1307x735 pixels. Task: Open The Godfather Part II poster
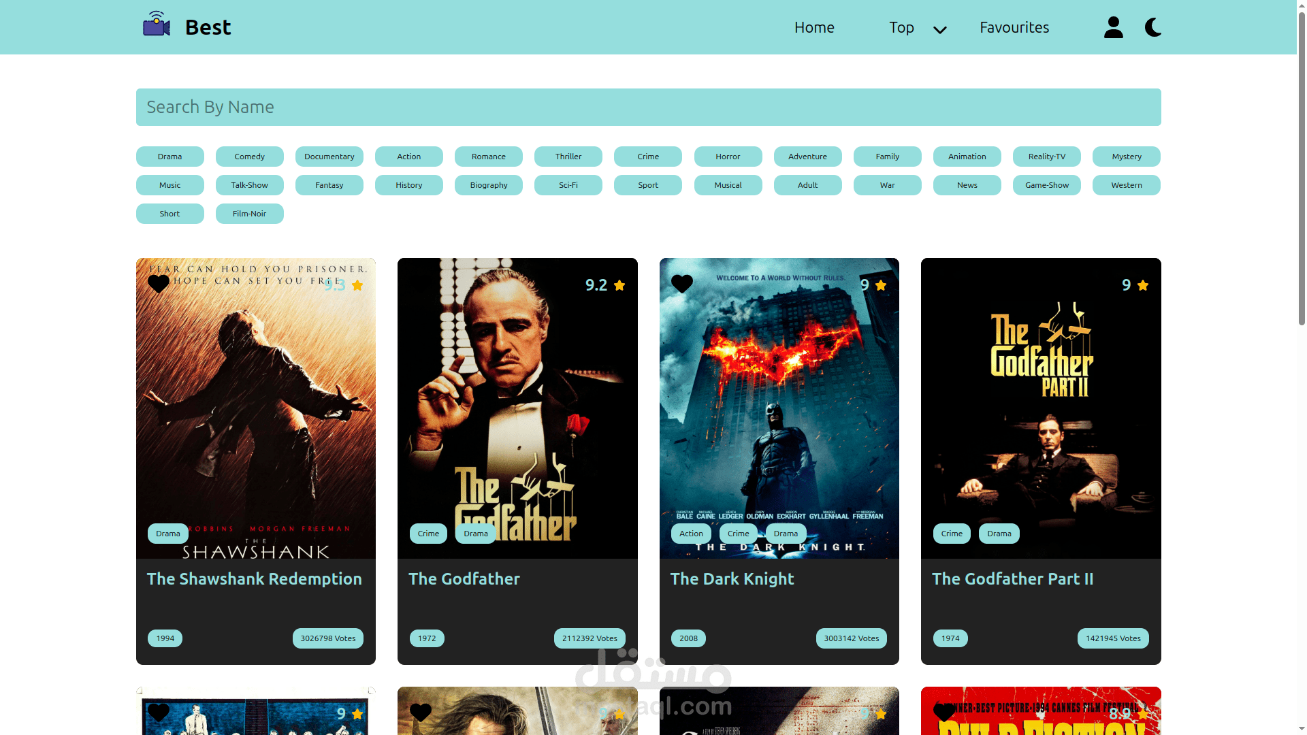[1041, 408]
